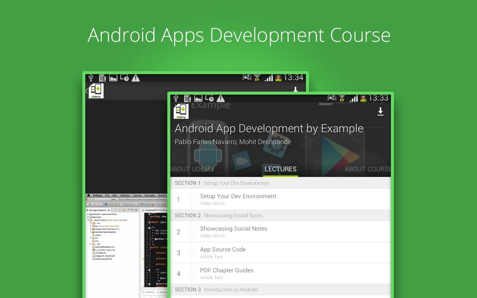Click the Run button in the Eclipse toolbar
The height and width of the screenshot is (298, 477).
pos(146,204)
